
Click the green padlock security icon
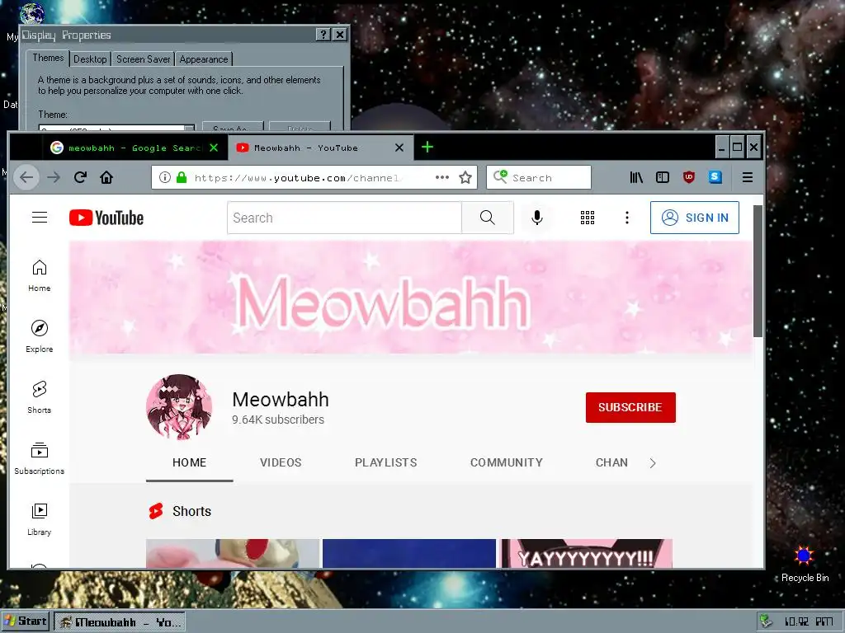click(182, 177)
